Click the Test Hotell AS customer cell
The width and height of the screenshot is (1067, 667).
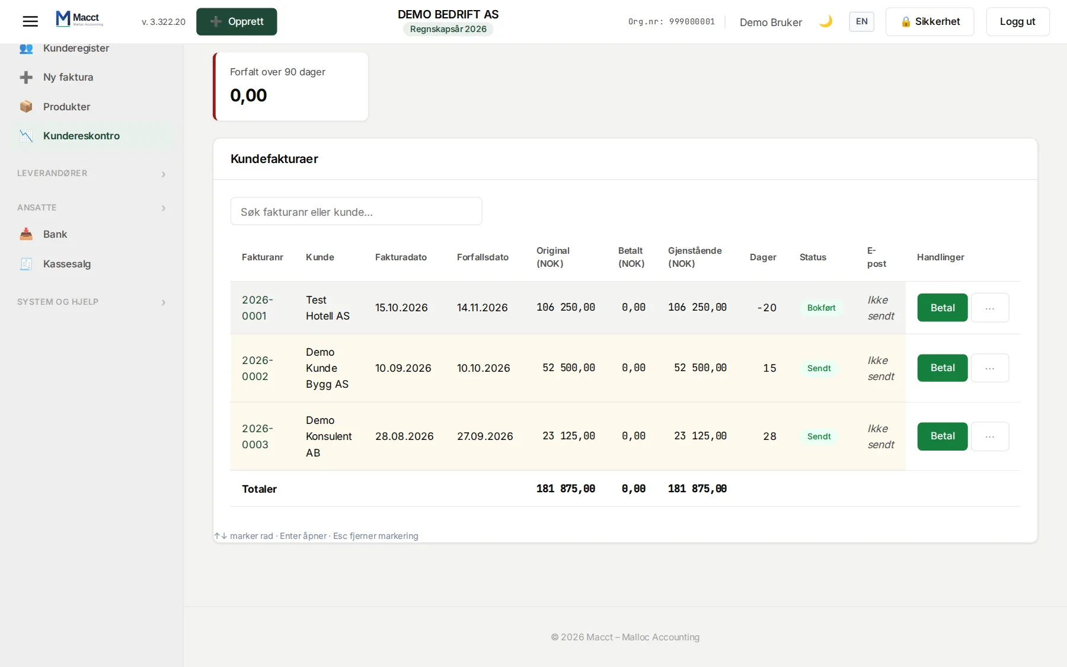328,308
